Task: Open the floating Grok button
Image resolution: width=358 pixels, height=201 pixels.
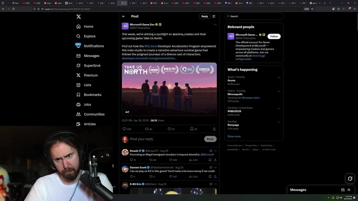Action: point(350,179)
